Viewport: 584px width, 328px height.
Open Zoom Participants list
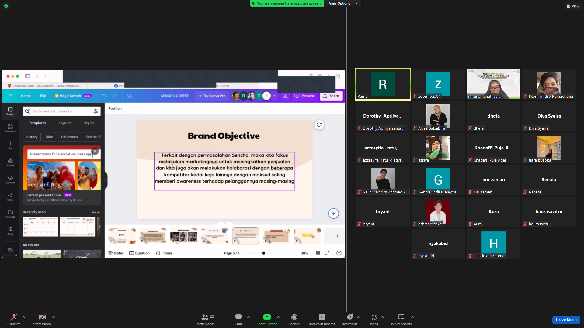(x=205, y=320)
